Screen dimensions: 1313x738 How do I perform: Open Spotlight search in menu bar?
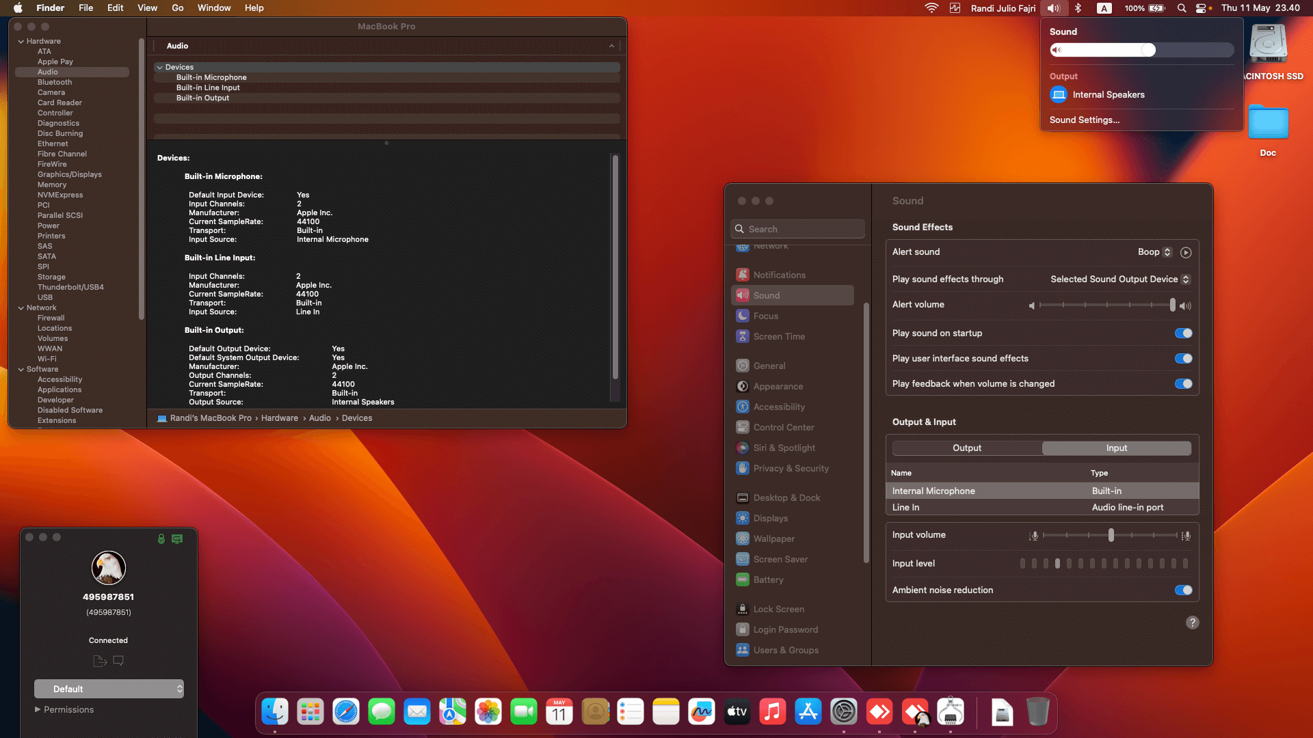1182,8
